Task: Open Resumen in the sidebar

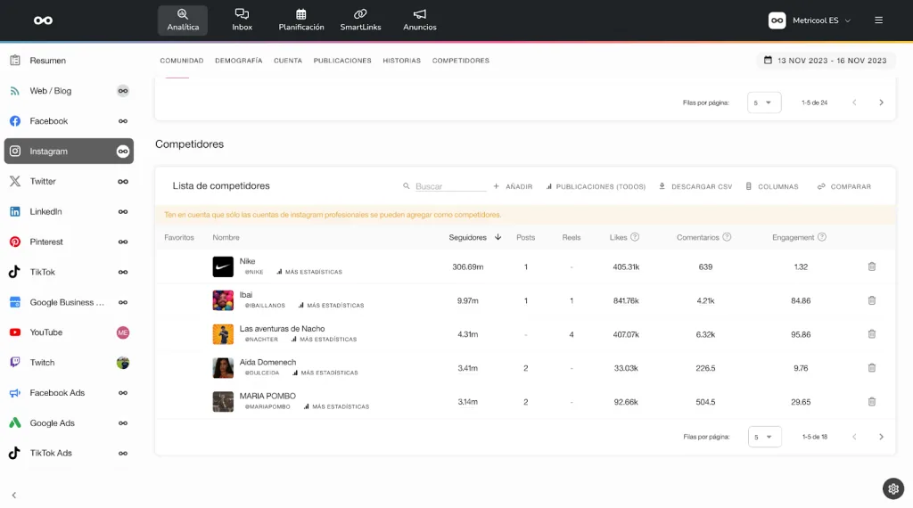Action: [x=69, y=61]
